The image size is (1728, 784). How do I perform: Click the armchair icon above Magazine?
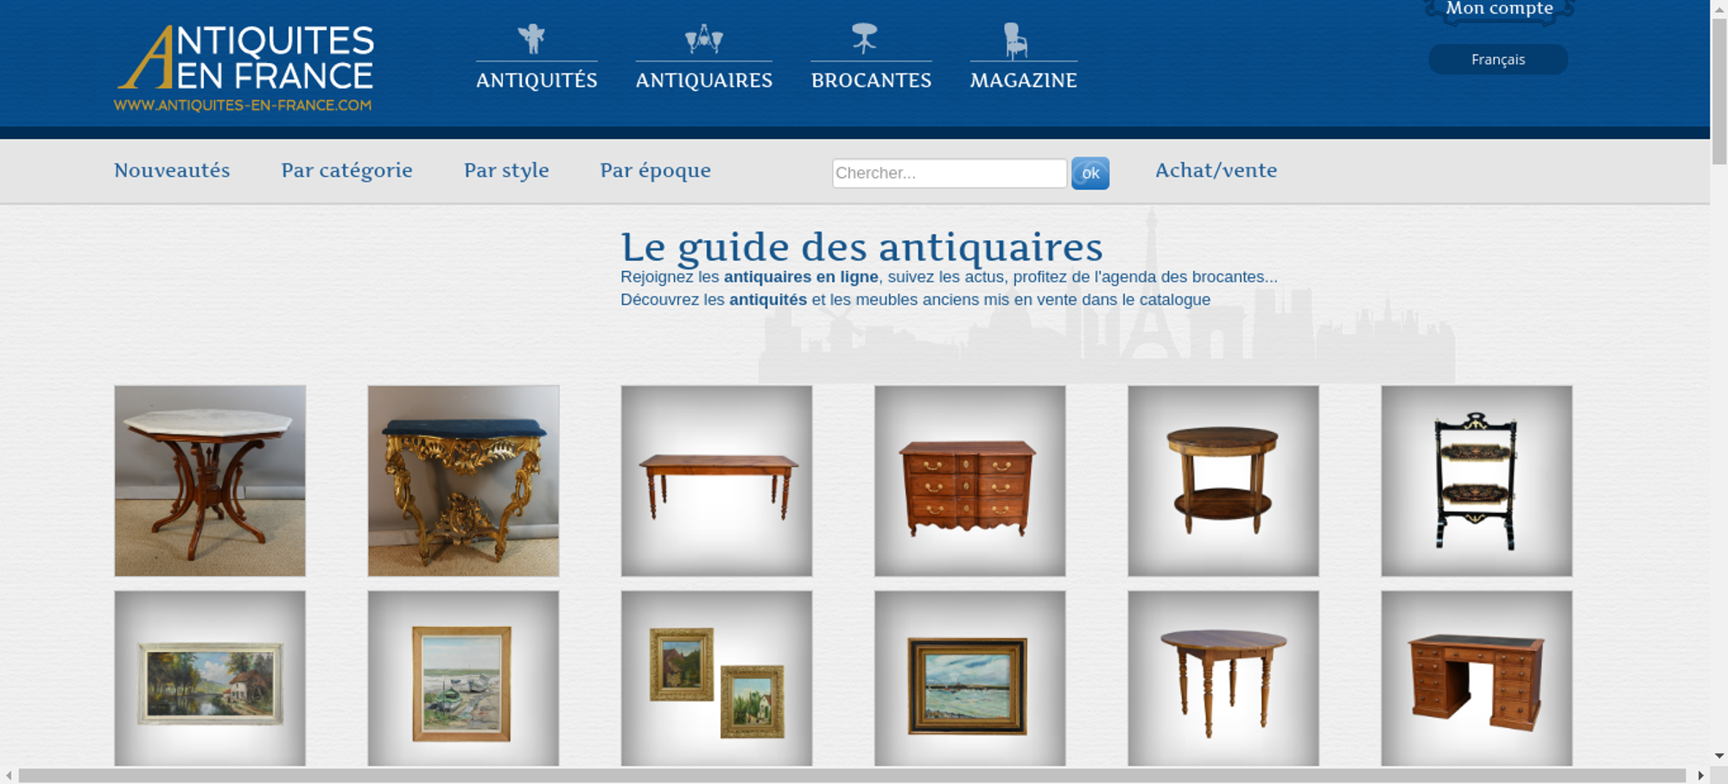click(1015, 41)
